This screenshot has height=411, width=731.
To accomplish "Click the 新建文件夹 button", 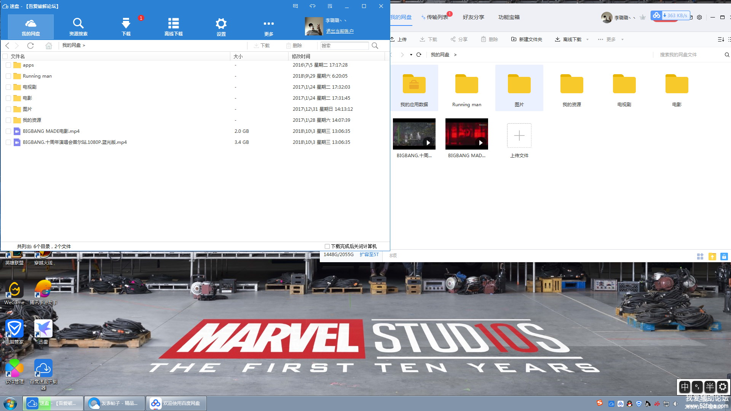I will point(527,39).
